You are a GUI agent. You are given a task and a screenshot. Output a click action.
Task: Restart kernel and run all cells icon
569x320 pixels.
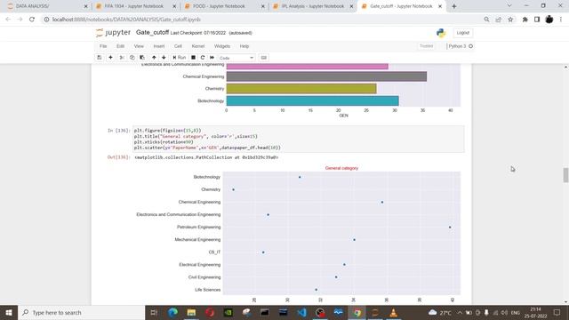click(x=212, y=58)
